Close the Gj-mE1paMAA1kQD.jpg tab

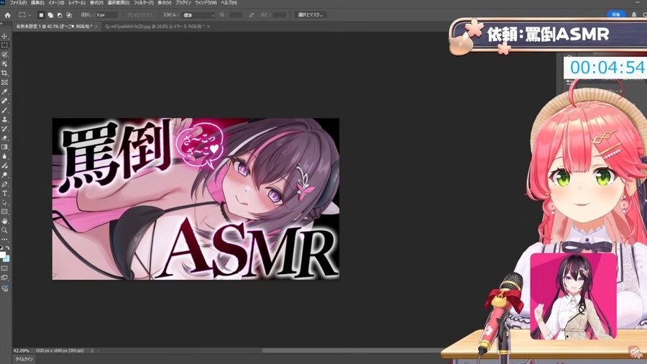click(208, 27)
